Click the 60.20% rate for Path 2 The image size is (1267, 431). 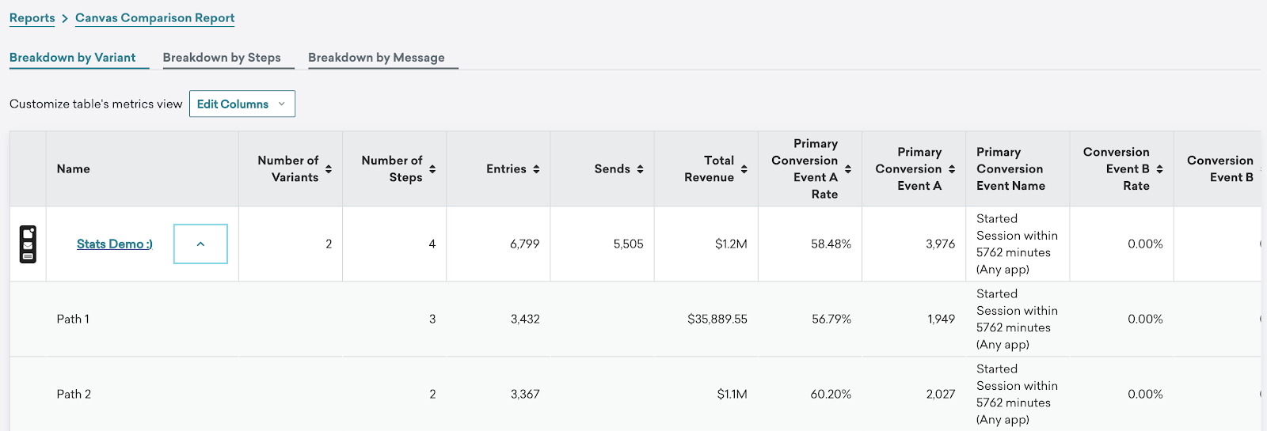click(x=831, y=395)
